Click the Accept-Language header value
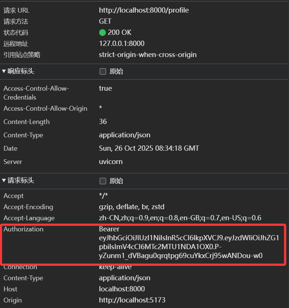The image size is (289, 308). (180, 218)
